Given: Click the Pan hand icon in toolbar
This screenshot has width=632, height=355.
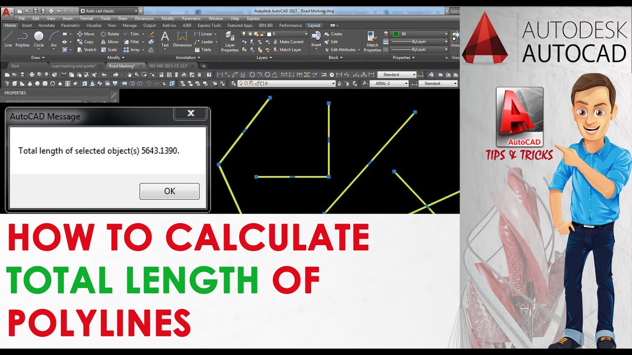Looking at the screenshot, I should (x=129, y=74).
